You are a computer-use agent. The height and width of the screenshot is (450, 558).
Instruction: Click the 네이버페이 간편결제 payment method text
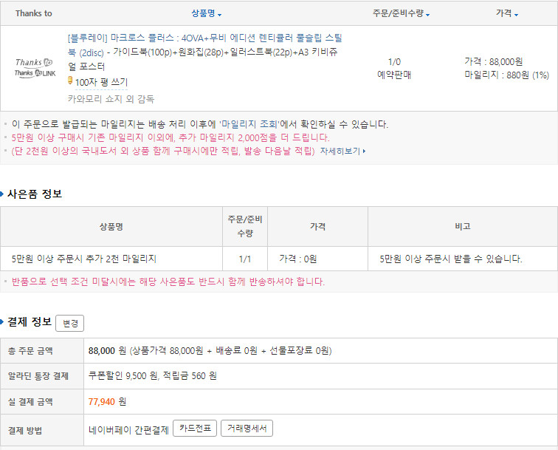pyautogui.click(x=128, y=429)
